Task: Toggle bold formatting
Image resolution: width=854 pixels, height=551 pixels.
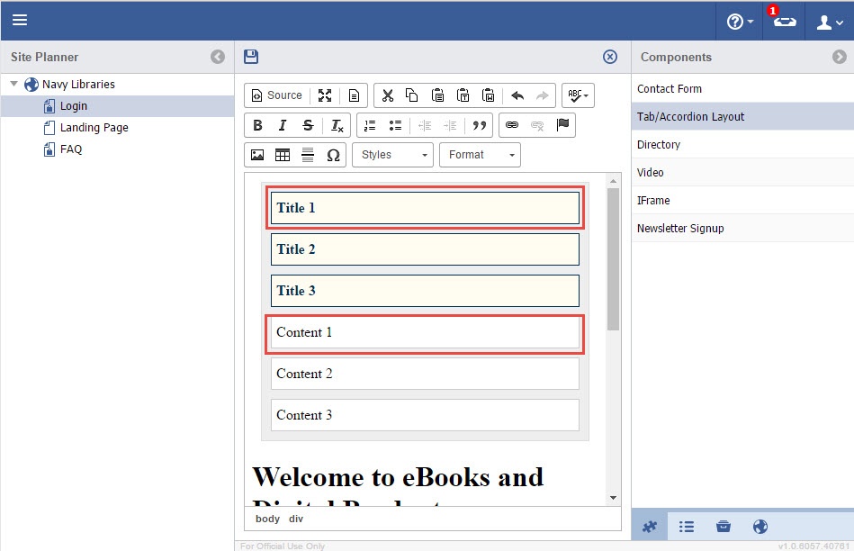Action: click(257, 125)
